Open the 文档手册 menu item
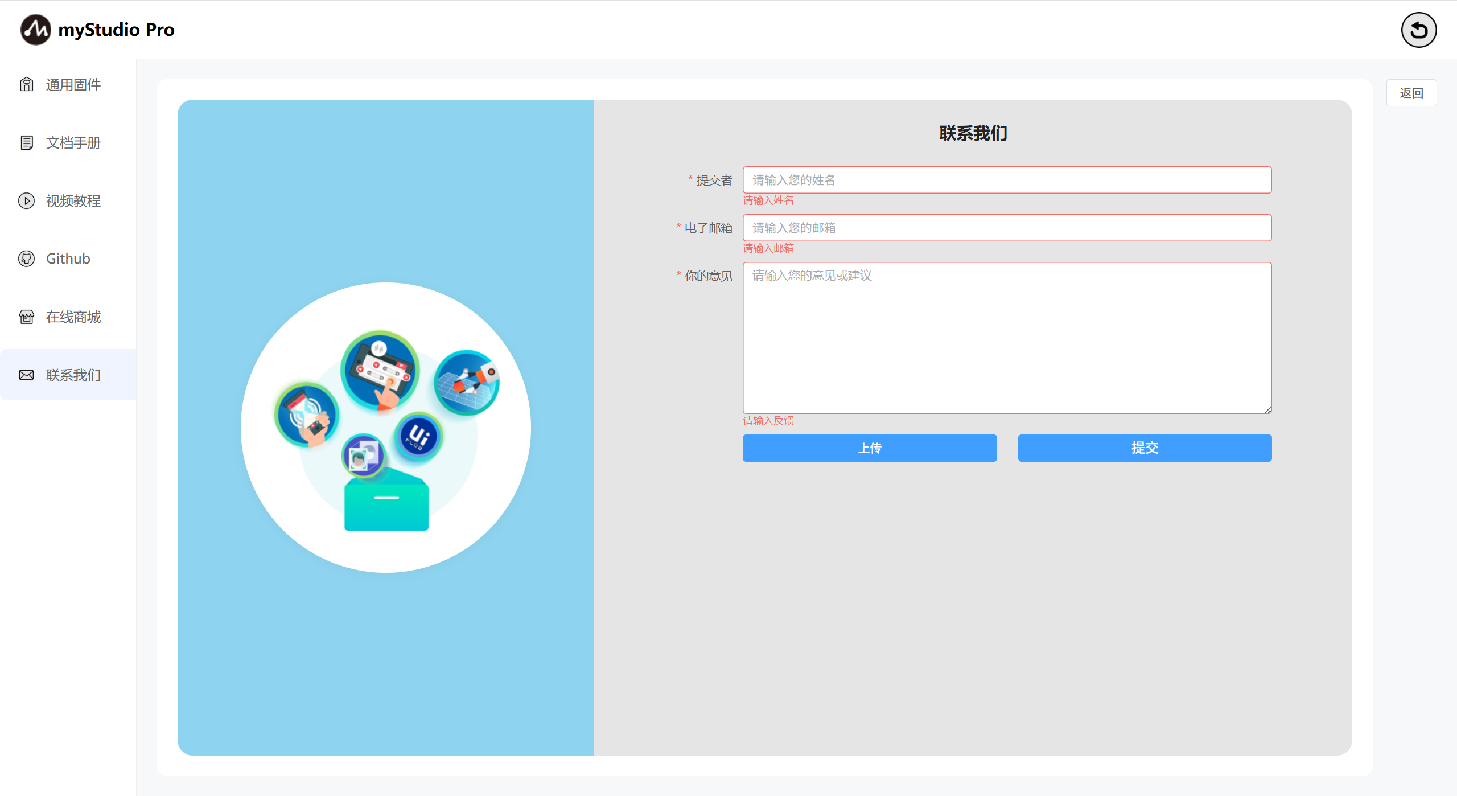Screen dimensions: 1457x796 73,142
